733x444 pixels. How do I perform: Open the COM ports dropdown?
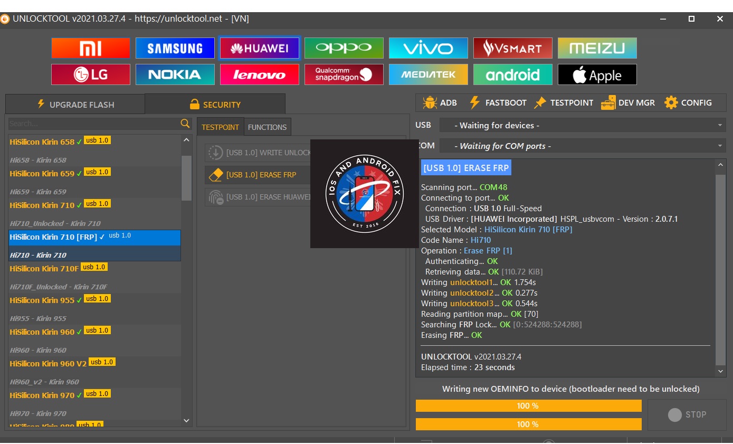point(583,146)
